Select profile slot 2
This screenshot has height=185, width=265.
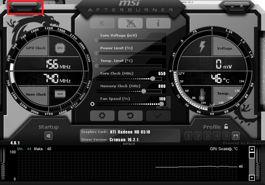tap(198, 136)
